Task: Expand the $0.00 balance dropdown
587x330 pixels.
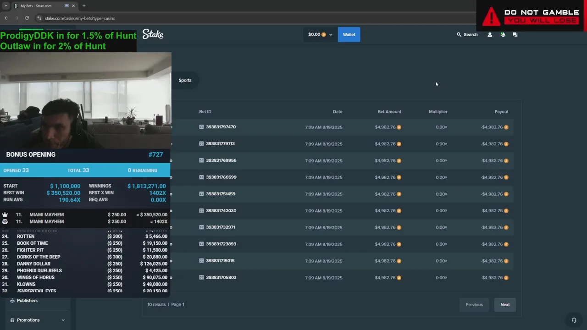Action: [320, 34]
